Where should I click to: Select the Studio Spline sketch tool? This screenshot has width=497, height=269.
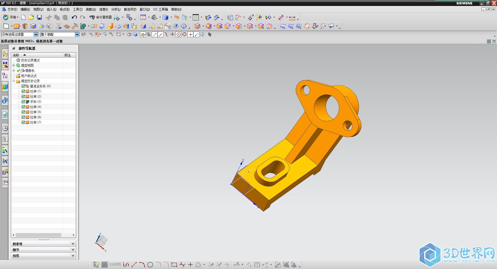coord(182,265)
